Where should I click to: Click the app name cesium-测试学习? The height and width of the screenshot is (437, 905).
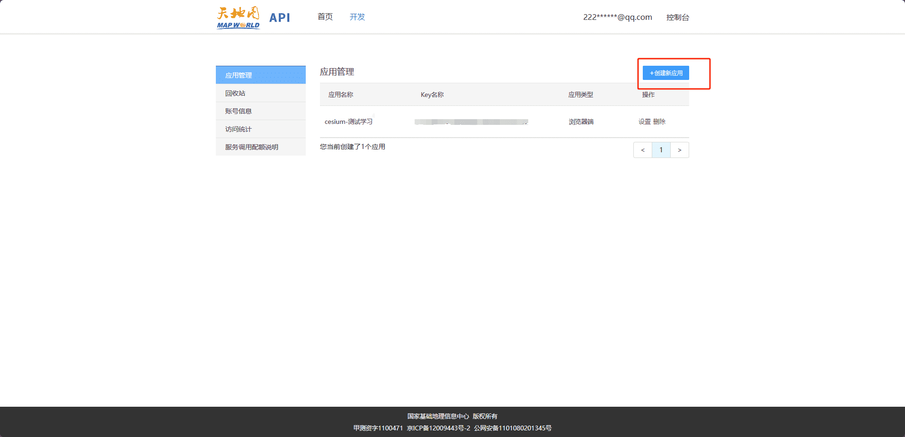point(348,122)
